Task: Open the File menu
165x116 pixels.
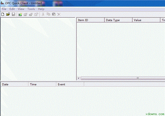Action: (4, 9)
